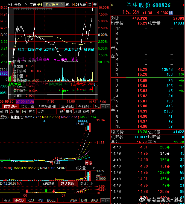This screenshot has height=204, width=185.
Task: Select the 主力 indicator tab
Action: click(62, 200)
